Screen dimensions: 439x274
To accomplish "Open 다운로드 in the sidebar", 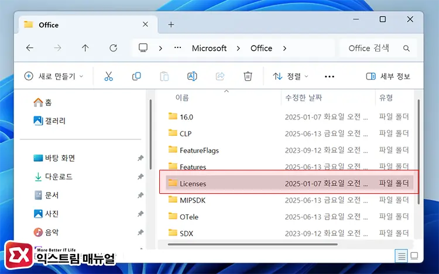I will [53, 176].
